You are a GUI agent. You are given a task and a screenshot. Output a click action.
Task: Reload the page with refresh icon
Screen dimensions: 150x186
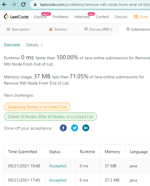coord(23,4)
